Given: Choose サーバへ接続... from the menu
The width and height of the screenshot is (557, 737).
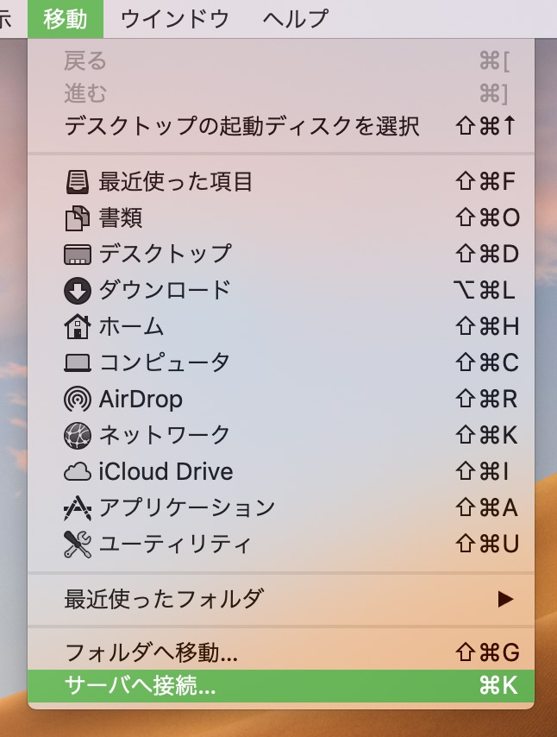Looking at the screenshot, I should click(141, 686).
